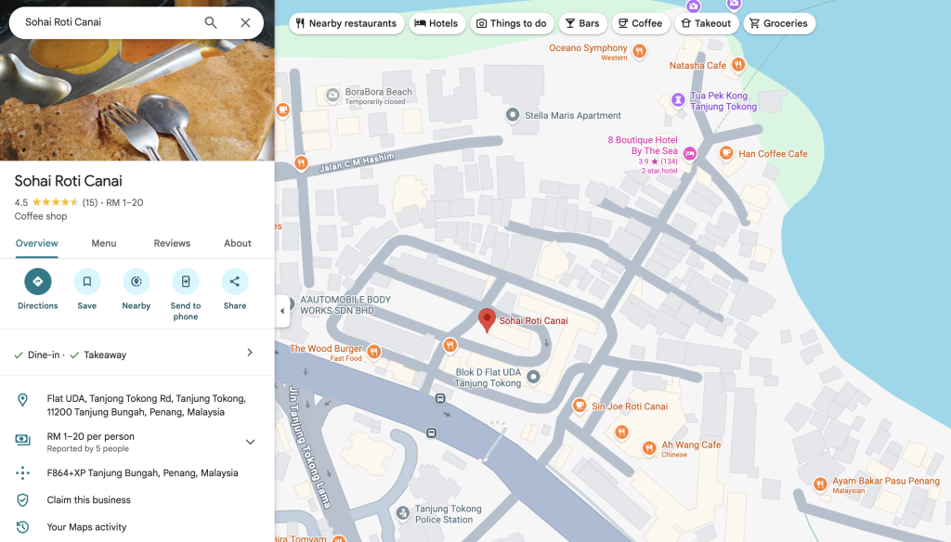The image size is (951, 542).
Task: Click the search magnifier icon
Action: (x=211, y=22)
